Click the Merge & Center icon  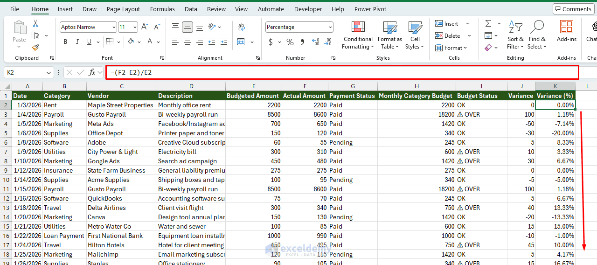click(241, 42)
